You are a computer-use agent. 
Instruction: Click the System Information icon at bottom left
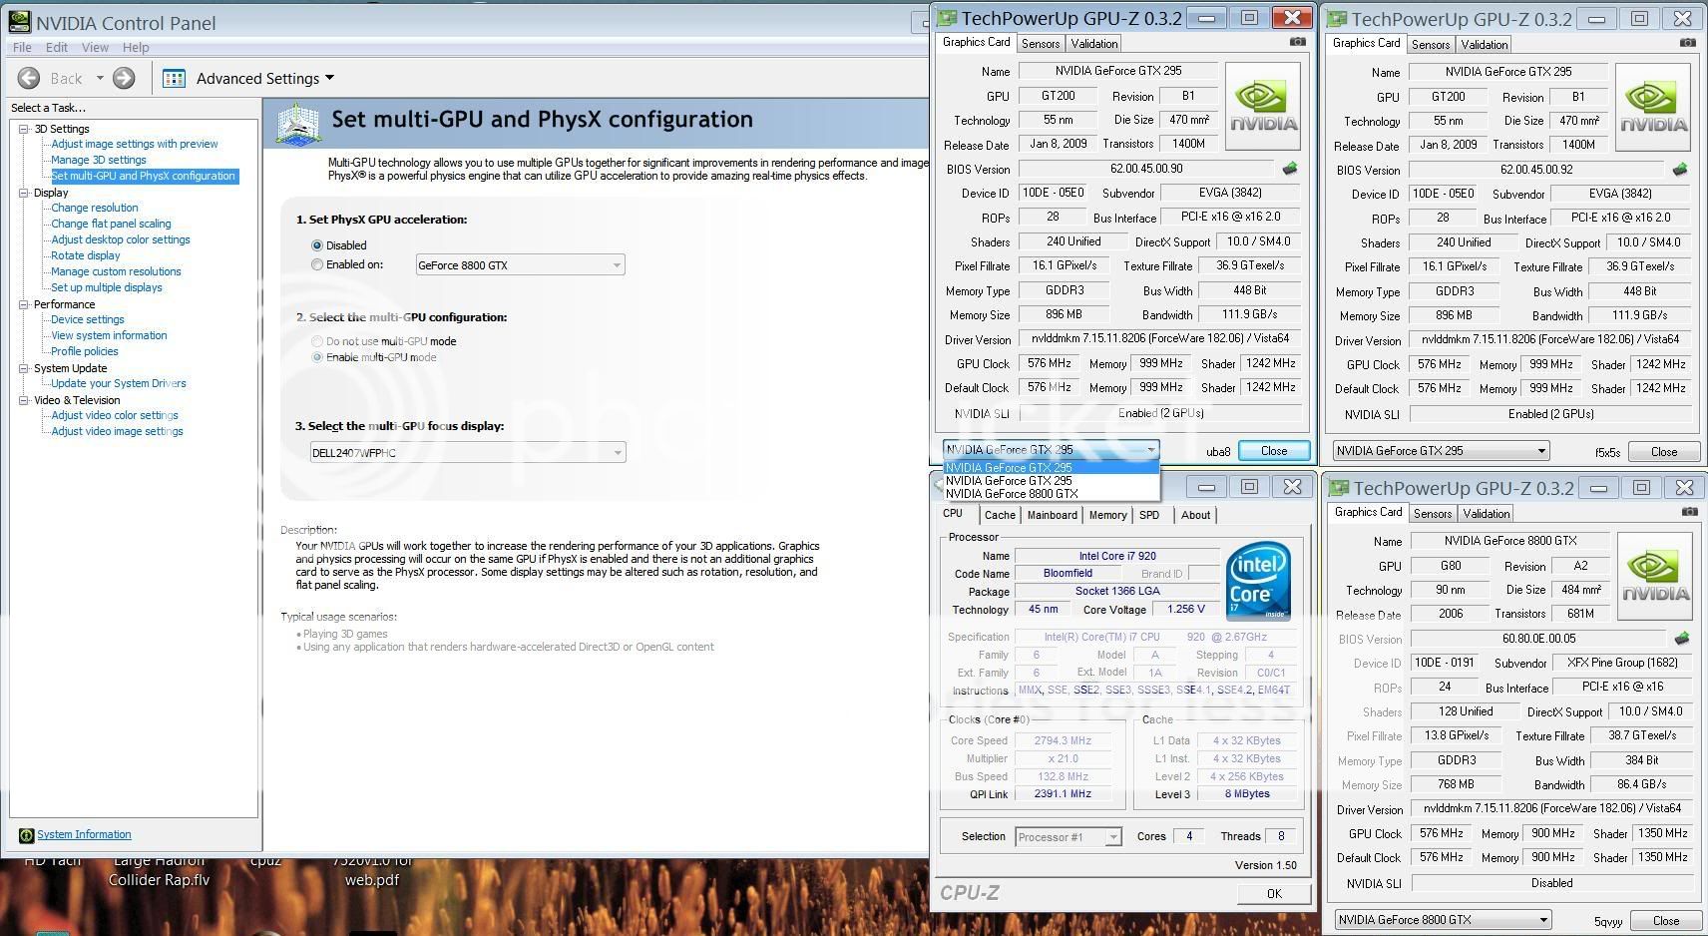click(x=26, y=835)
